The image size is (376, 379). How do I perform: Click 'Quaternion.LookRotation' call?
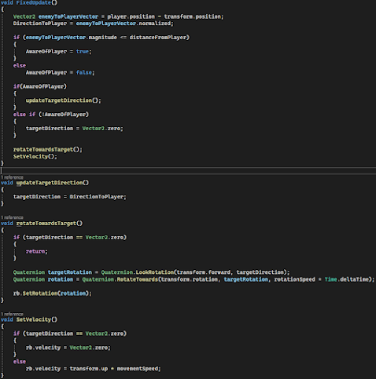138,272
